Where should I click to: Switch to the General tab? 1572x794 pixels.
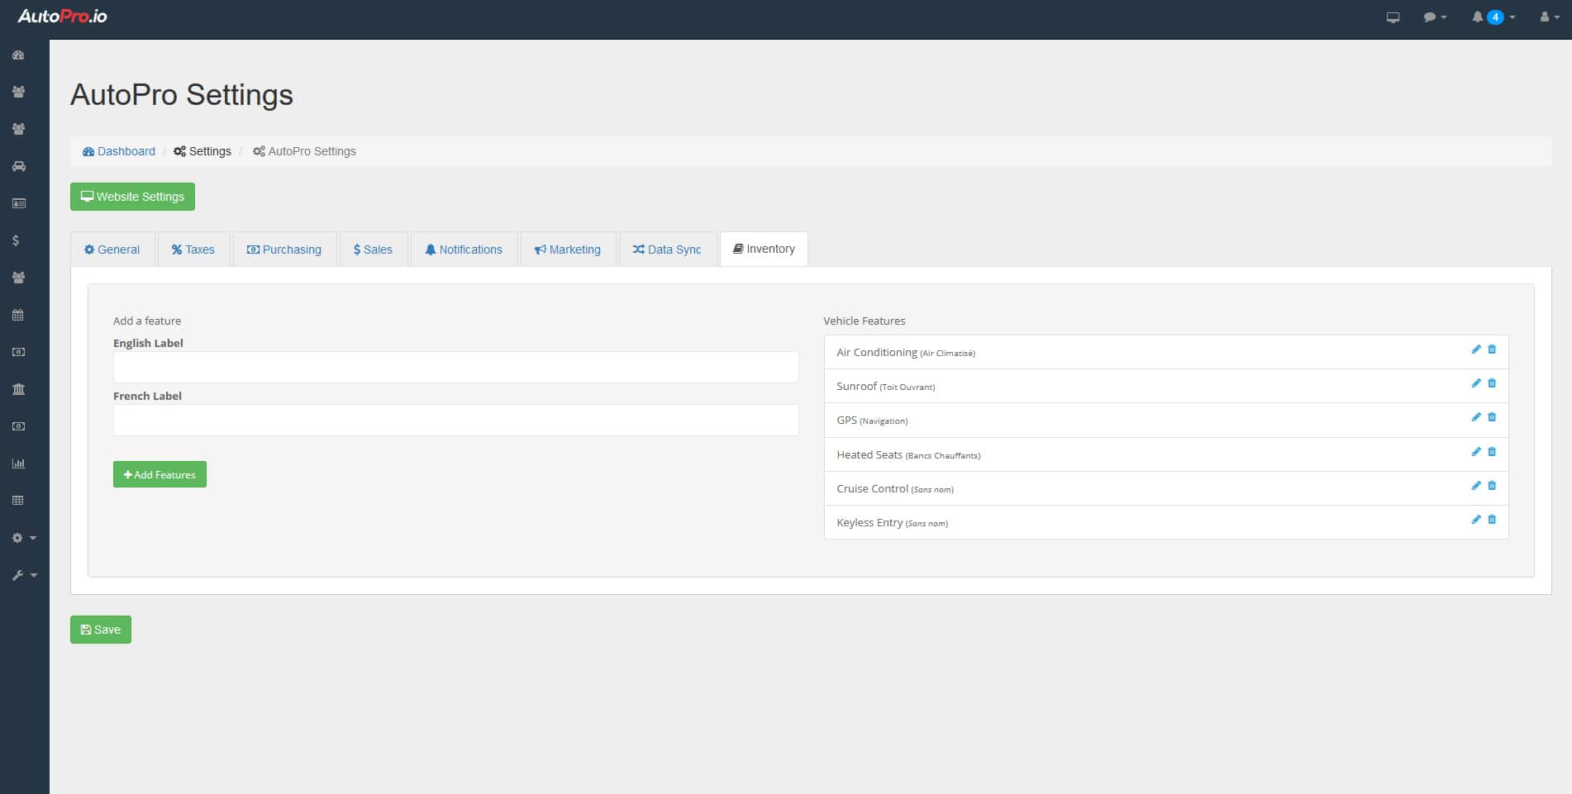112,250
